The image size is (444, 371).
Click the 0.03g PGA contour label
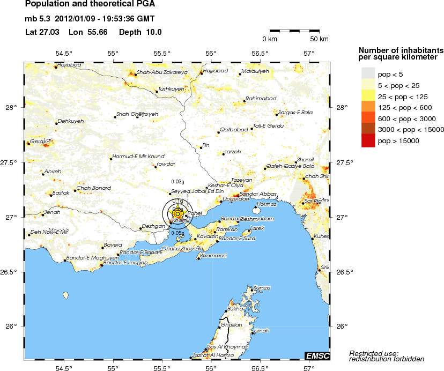point(177,183)
